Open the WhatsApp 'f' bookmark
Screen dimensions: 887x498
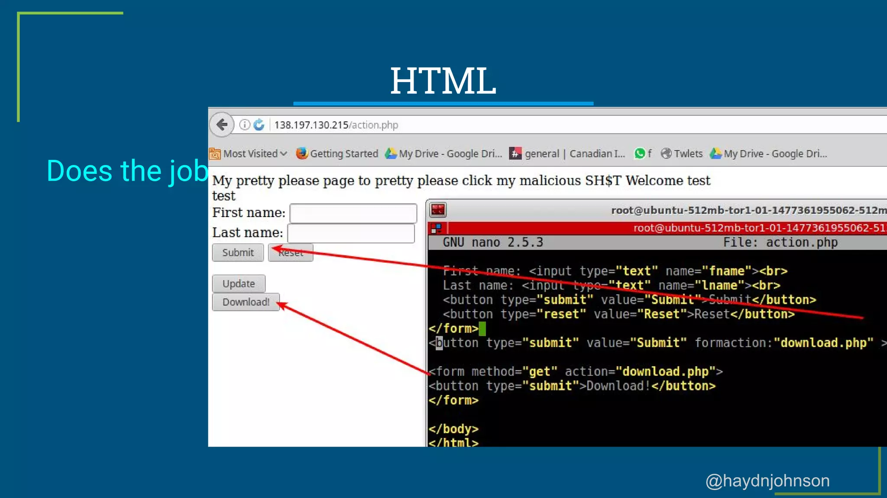click(x=643, y=153)
